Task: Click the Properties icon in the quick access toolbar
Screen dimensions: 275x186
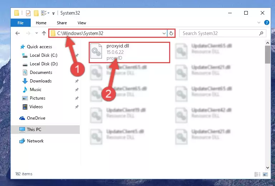Action: coord(28,13)
